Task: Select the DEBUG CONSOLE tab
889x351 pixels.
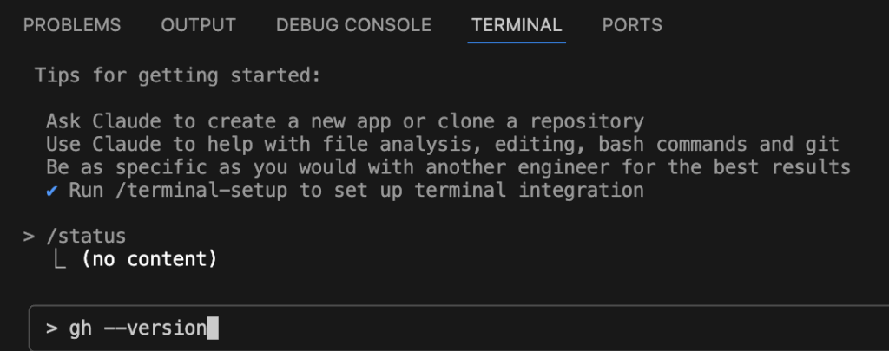Action: pos(353,25)
